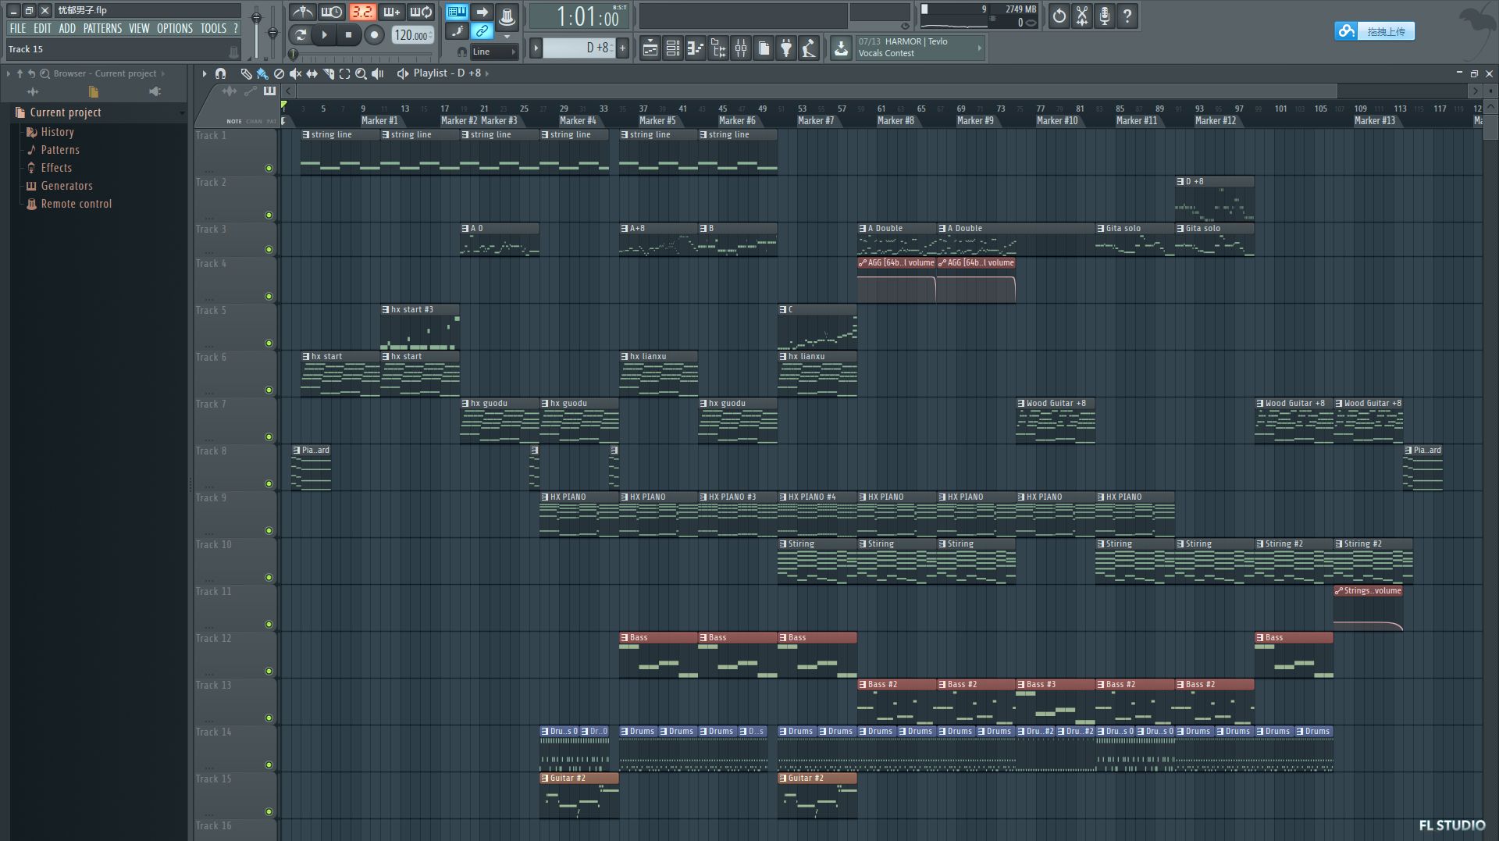Open the Browser view icon
The image size is (1499, 841).
tap(718, 48)
